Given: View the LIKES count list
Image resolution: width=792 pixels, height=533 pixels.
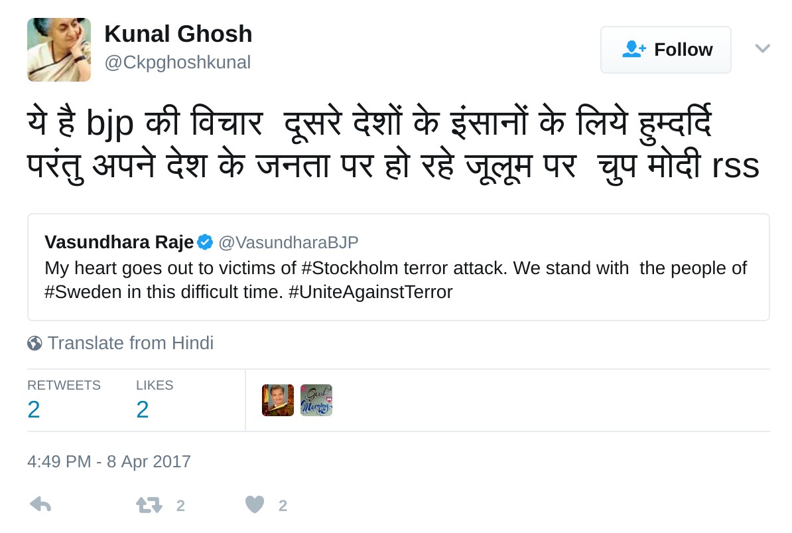Looking at the screenshot, I should click(154, 400).
